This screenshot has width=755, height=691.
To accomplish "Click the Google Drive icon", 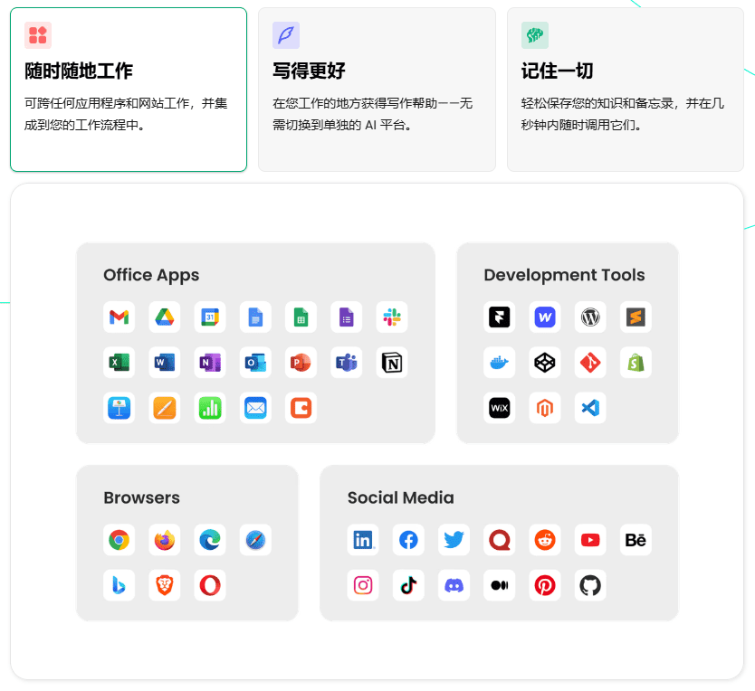I will click(x=165, y=317).
